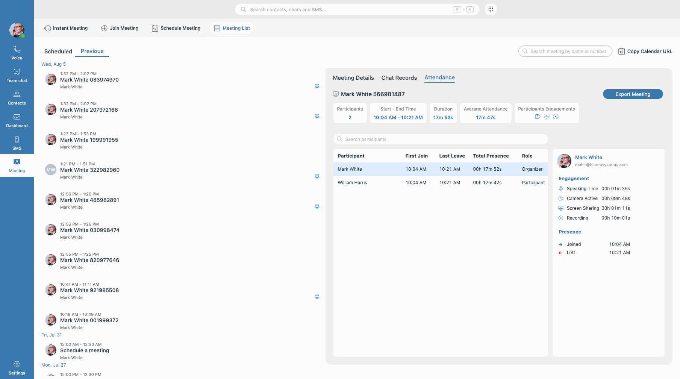Screen dimensions: 680x379
Task: Select Meeting List tab
Action: coord(232,28)
